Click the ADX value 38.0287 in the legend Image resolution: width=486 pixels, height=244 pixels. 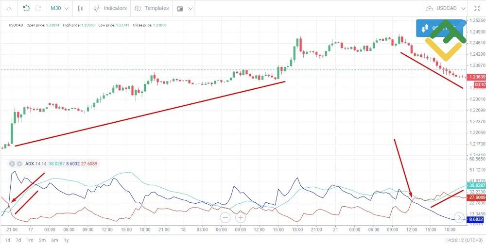tap(55, 164)
